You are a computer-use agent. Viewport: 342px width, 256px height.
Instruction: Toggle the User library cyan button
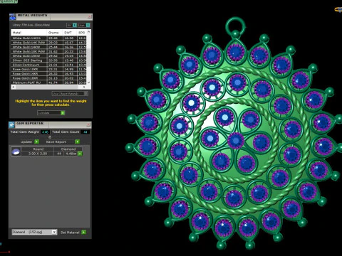pos(88,25)
